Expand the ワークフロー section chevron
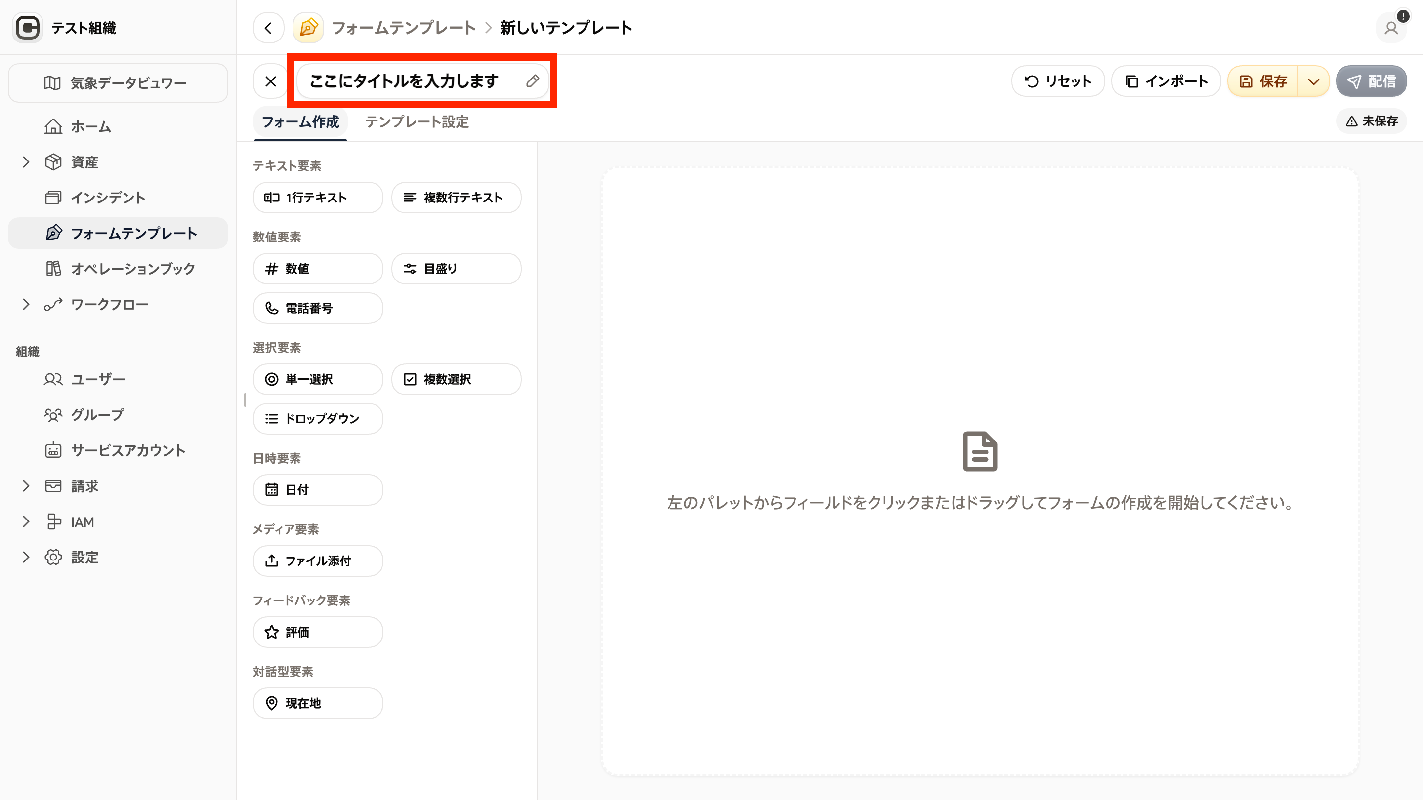Screen dimensions: 1423x800 pos(25,304)
